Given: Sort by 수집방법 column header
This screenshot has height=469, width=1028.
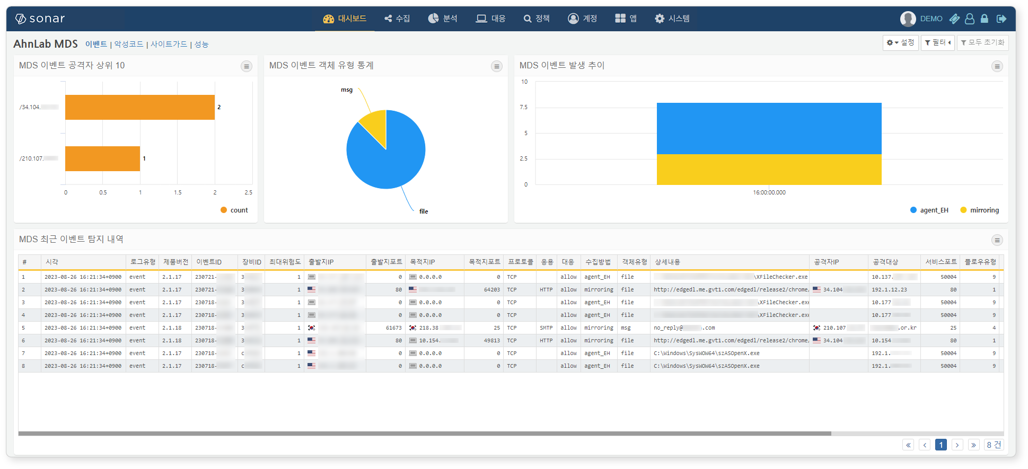Looking at the screenshot, I should click(x=599, y=262).
